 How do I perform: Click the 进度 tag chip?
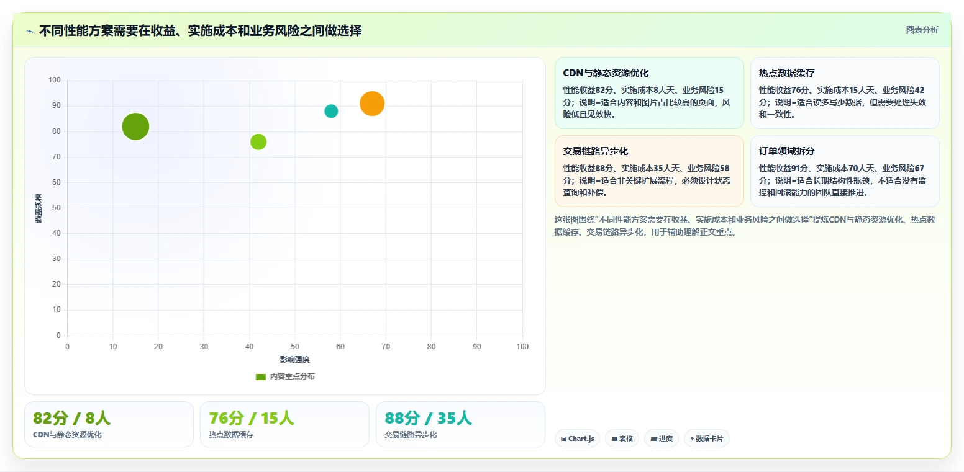pos(662,439)
